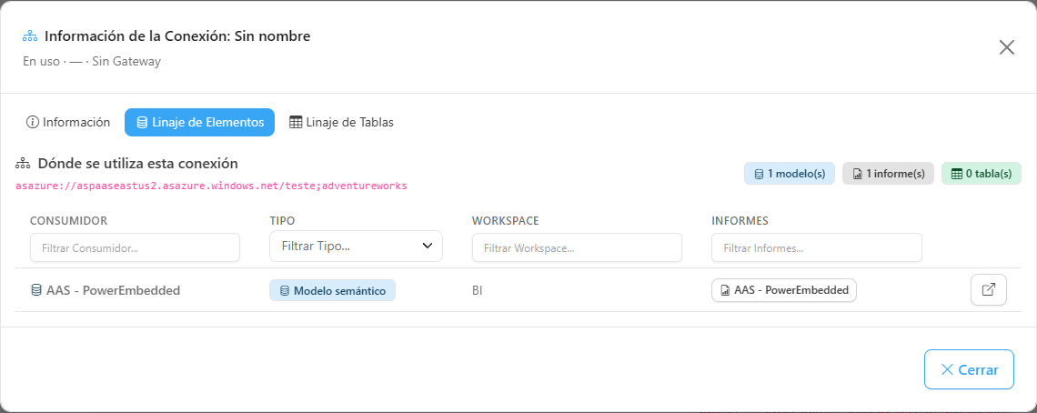Click the 1 modelo(s) badge

[x=789, y=174]
